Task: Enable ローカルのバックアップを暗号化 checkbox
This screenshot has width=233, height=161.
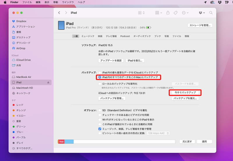Action: (x=100, y=84)
